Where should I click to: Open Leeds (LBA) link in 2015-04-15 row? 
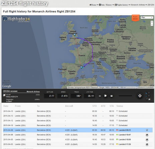click(20, 111)
